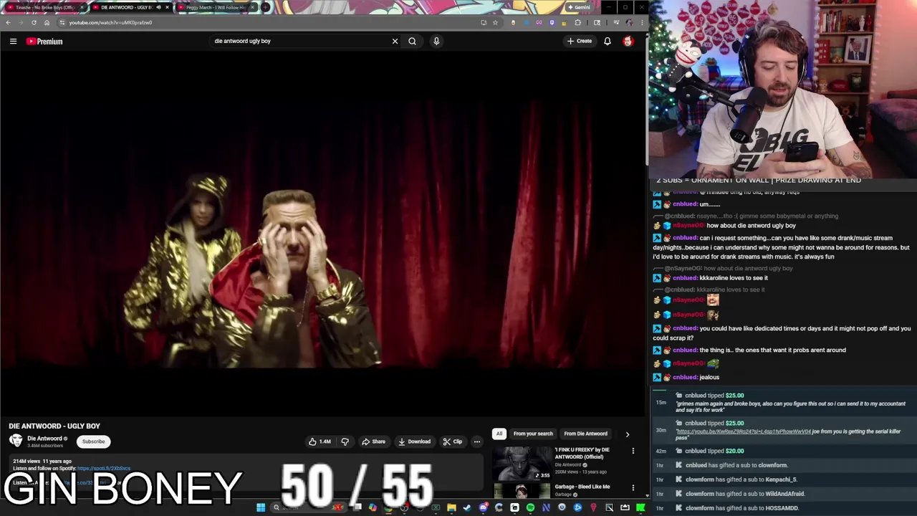917x516 pixels.
Task: Open options for I FINK U FREEKY
Action: (x=633, y=451)
